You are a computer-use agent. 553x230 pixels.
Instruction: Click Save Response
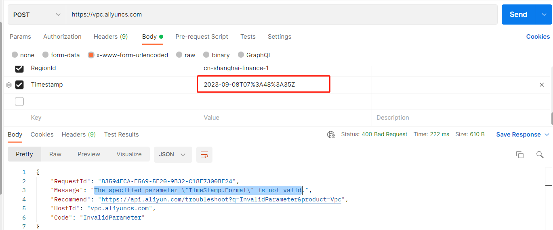[518, 135]
